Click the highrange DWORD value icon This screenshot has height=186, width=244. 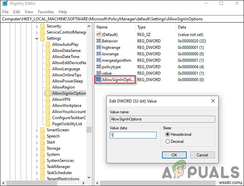99,47
